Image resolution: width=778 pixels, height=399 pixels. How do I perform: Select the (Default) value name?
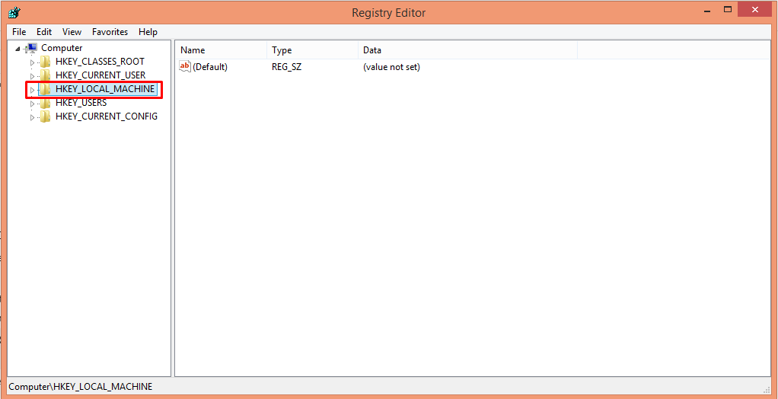pos(210,66)
